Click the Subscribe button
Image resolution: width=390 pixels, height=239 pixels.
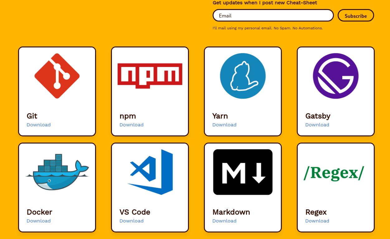point(356,15)
